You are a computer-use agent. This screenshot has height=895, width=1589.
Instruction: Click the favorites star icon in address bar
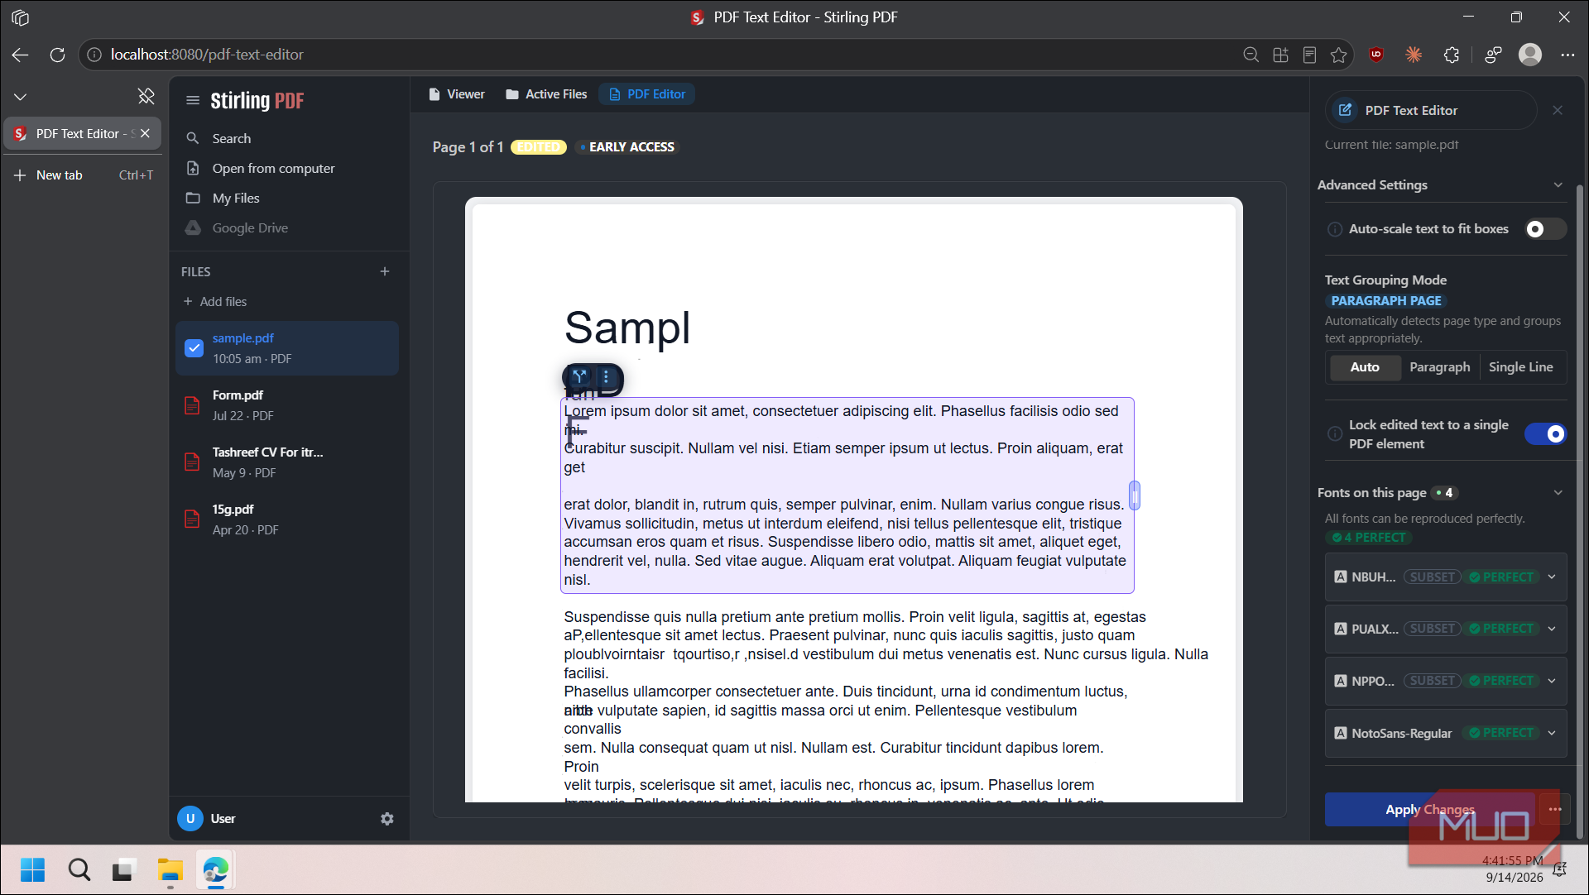click(1339, 55)
